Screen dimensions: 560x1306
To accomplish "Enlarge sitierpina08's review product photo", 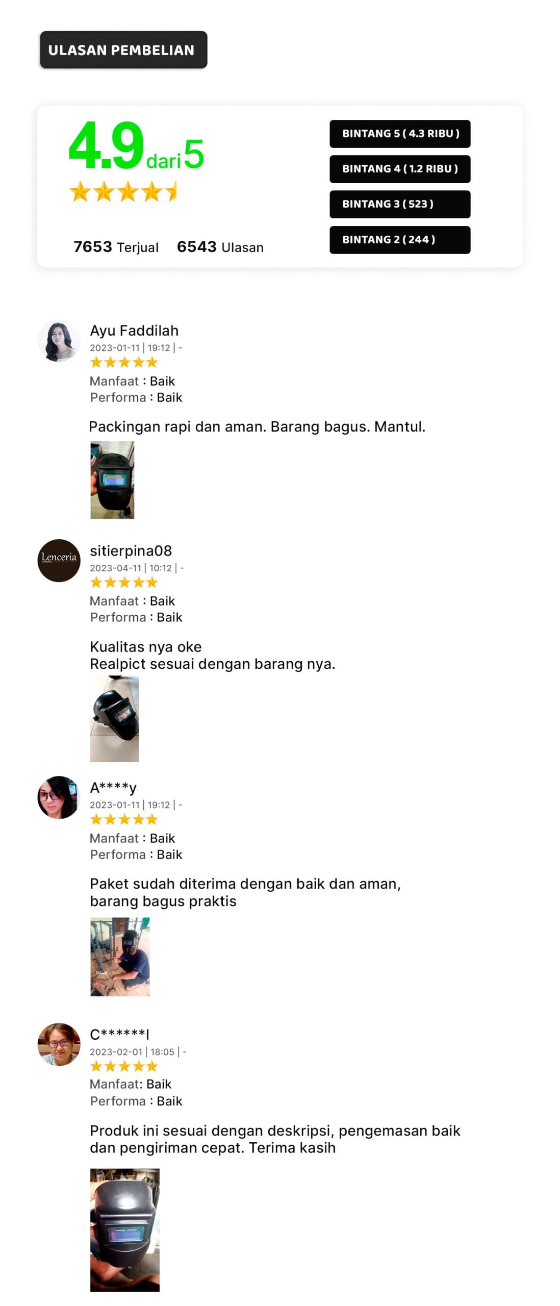I will [114, 718].
